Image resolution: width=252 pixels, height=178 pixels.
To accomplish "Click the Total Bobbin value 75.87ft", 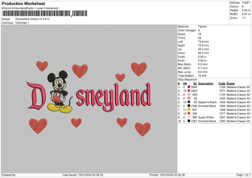I will coord(202,76).
